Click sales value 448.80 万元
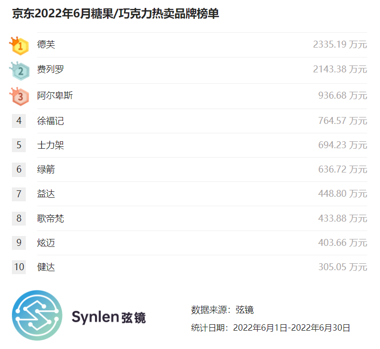 (x=343, y=193)
